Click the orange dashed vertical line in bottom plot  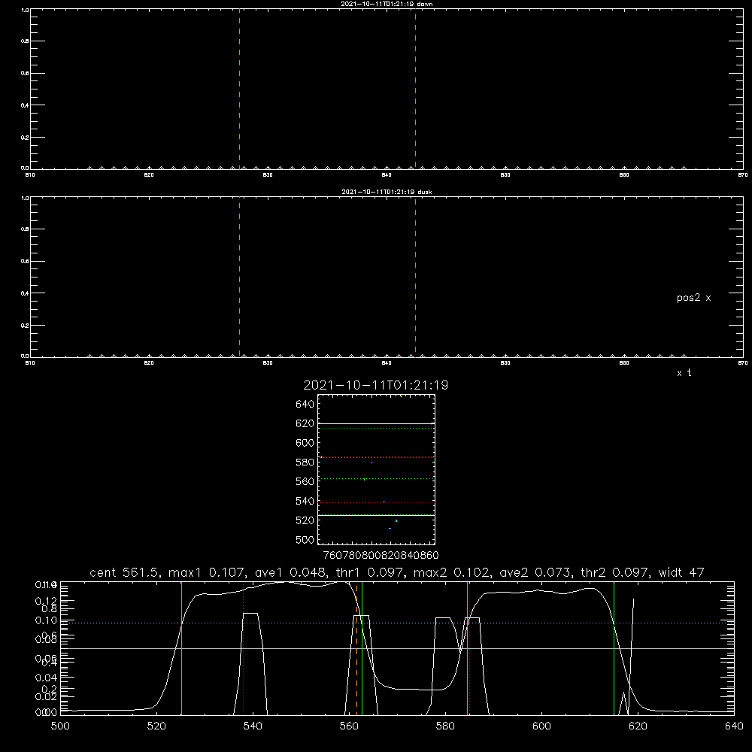tap(356, 648)
